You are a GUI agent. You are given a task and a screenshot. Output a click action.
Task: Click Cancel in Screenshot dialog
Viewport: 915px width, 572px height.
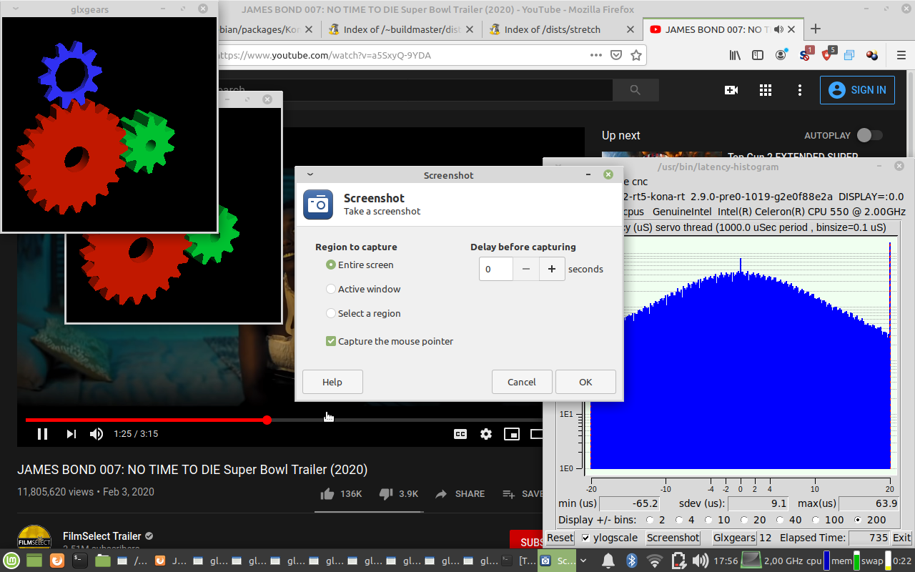522,382
